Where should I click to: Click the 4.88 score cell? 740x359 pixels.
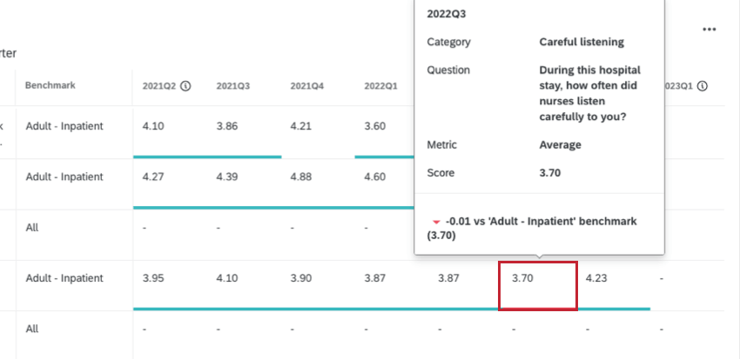tap(301, 176)
